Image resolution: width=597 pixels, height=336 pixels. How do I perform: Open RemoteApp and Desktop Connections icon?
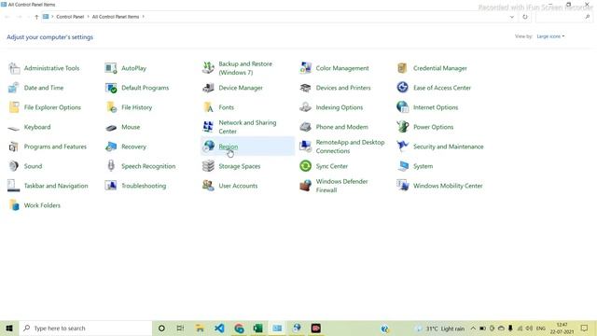[x=306, y=147]
